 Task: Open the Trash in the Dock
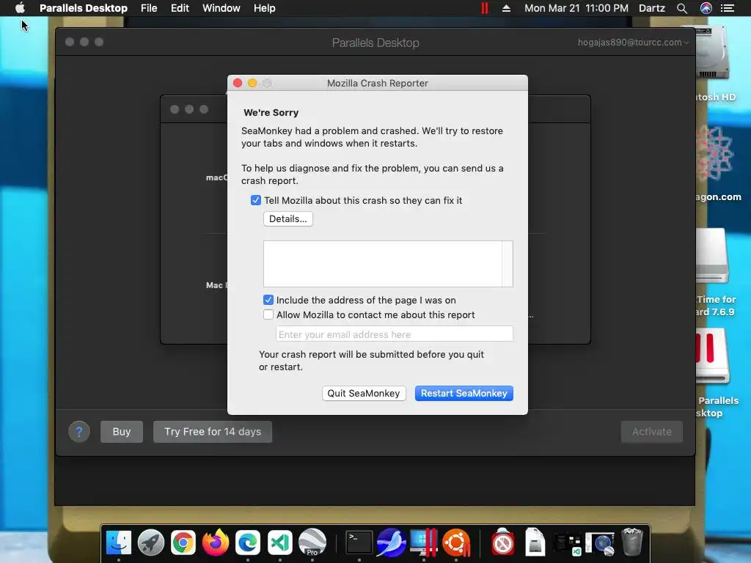pos(632,542)
